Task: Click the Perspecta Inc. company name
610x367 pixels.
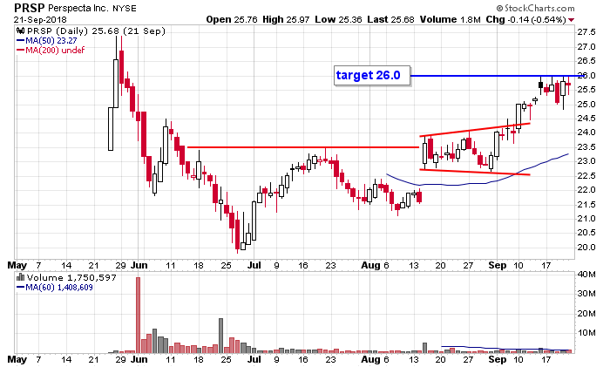Action: pyautogui.click(x=79, y=8)
